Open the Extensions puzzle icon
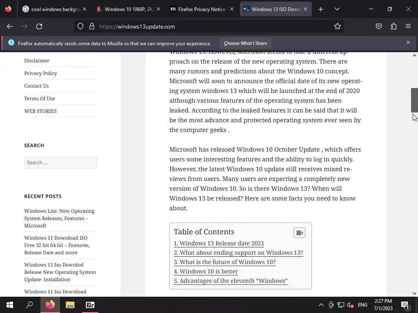 394,26
